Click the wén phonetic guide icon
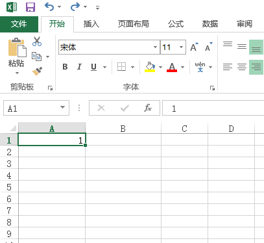264x243 pixels. tap(200, 67)
